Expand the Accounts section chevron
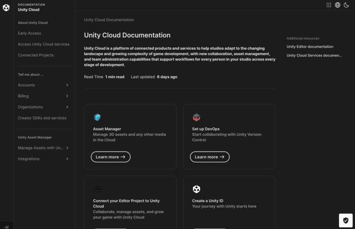Viewport: 355px width, 229px height. (67, 85)
